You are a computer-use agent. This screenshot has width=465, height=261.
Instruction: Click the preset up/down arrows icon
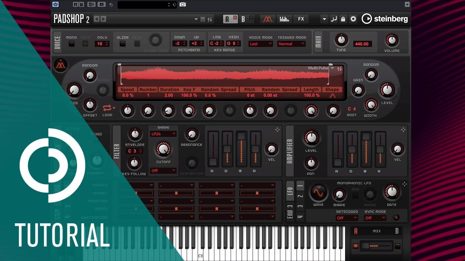tap(210, 19)
